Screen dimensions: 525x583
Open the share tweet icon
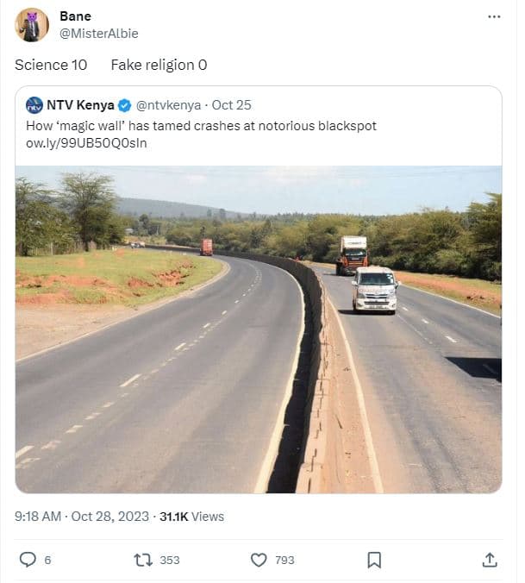(490, 560)
